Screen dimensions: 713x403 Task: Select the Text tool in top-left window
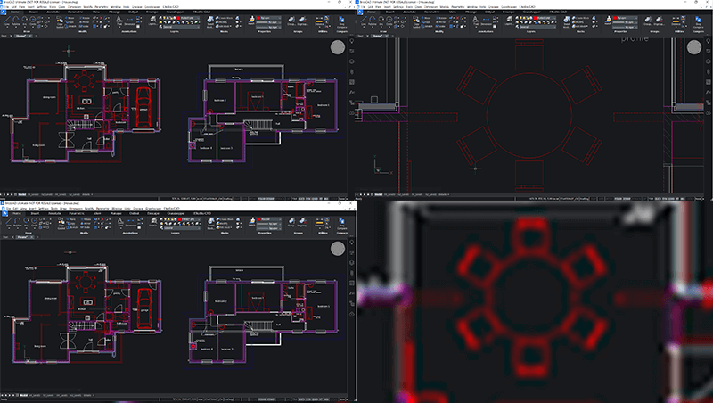119,21
